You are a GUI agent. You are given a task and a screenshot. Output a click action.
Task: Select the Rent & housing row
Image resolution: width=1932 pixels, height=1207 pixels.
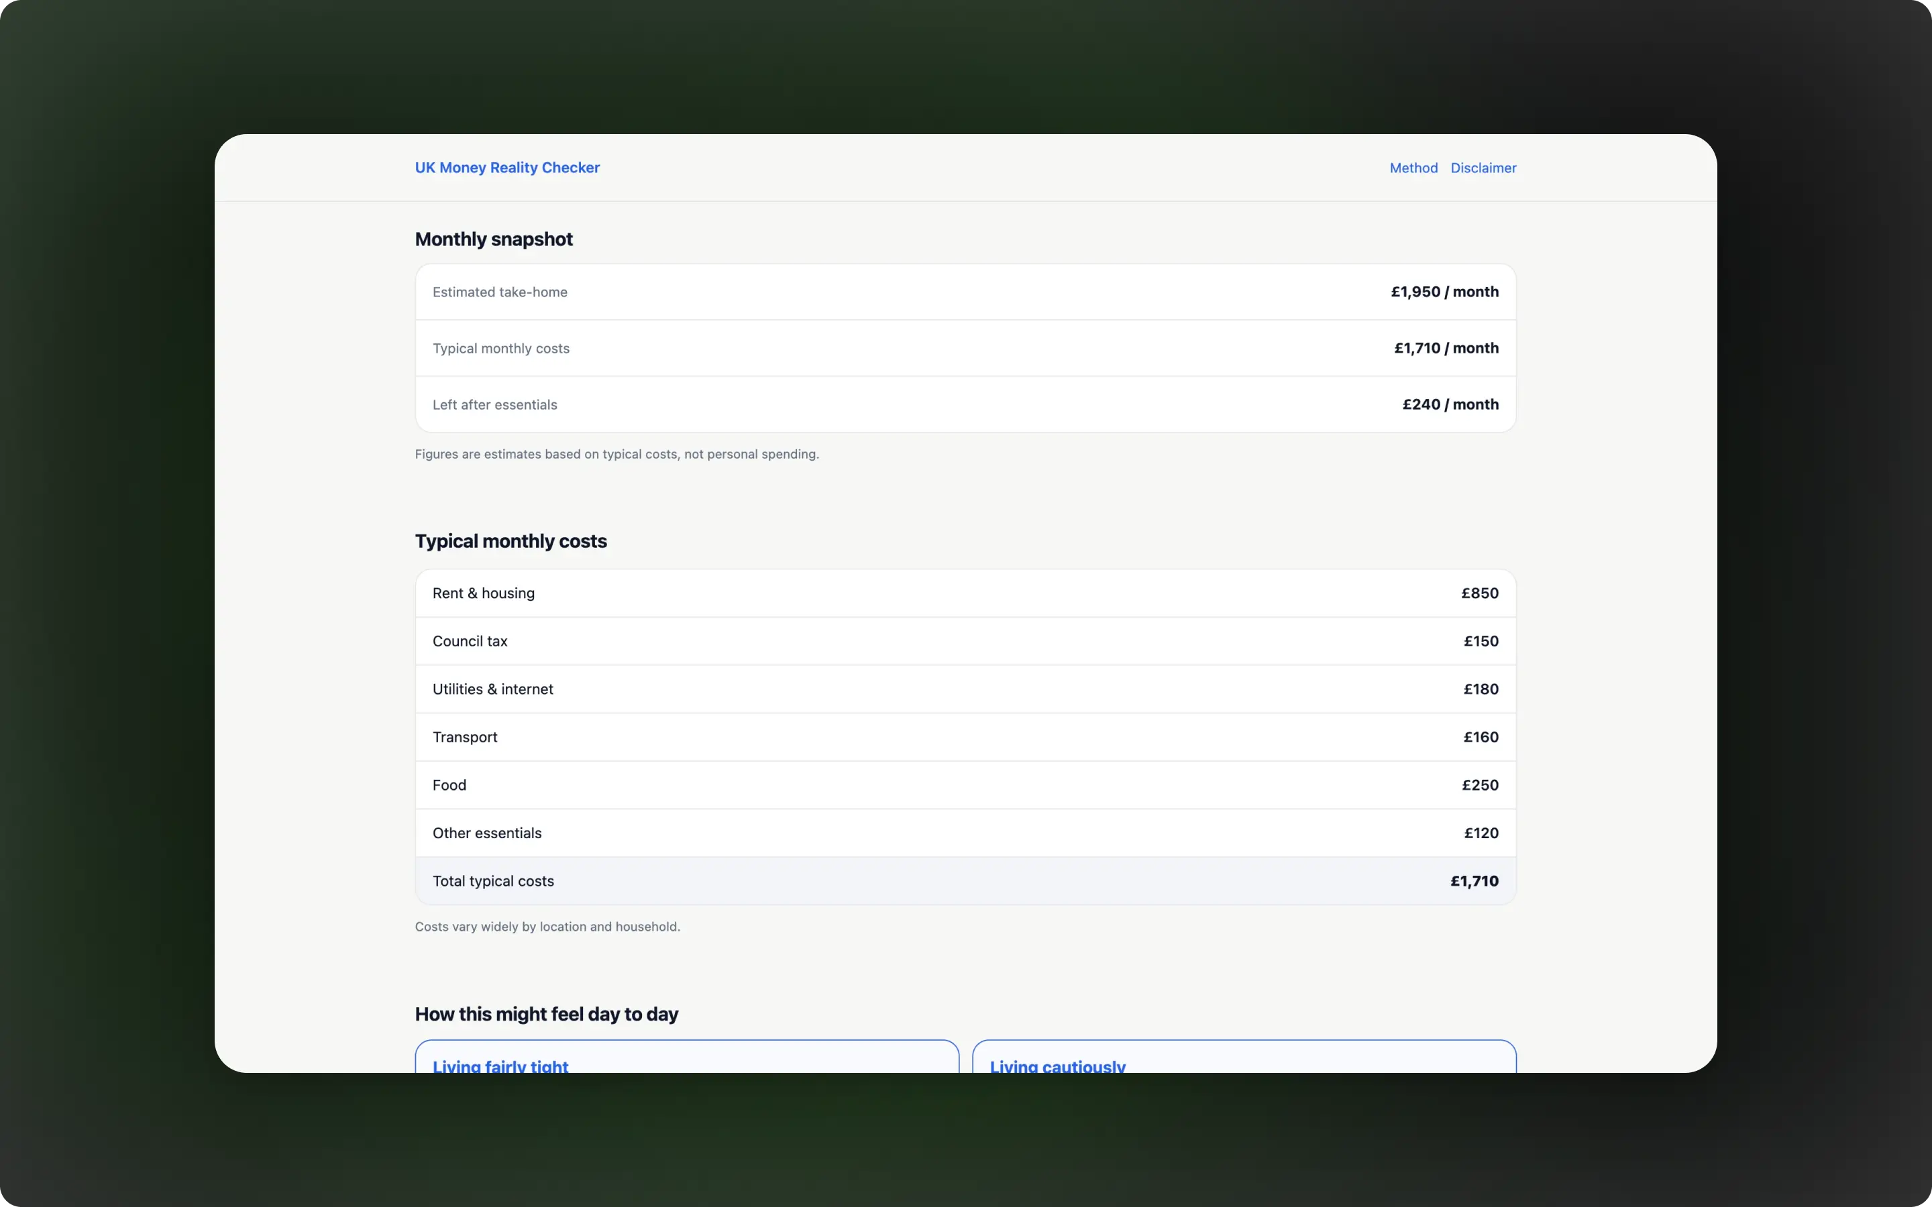coord(965,593)
